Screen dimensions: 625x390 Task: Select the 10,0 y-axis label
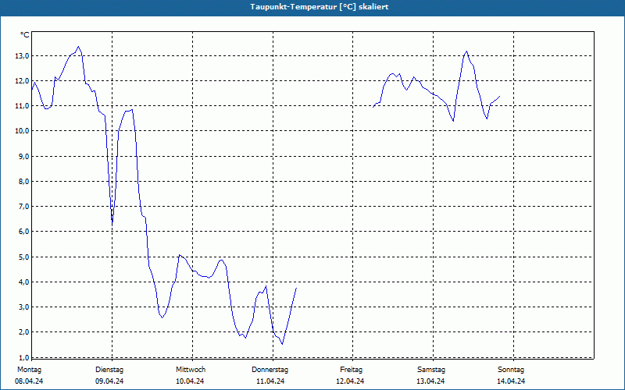coord(22,131)
